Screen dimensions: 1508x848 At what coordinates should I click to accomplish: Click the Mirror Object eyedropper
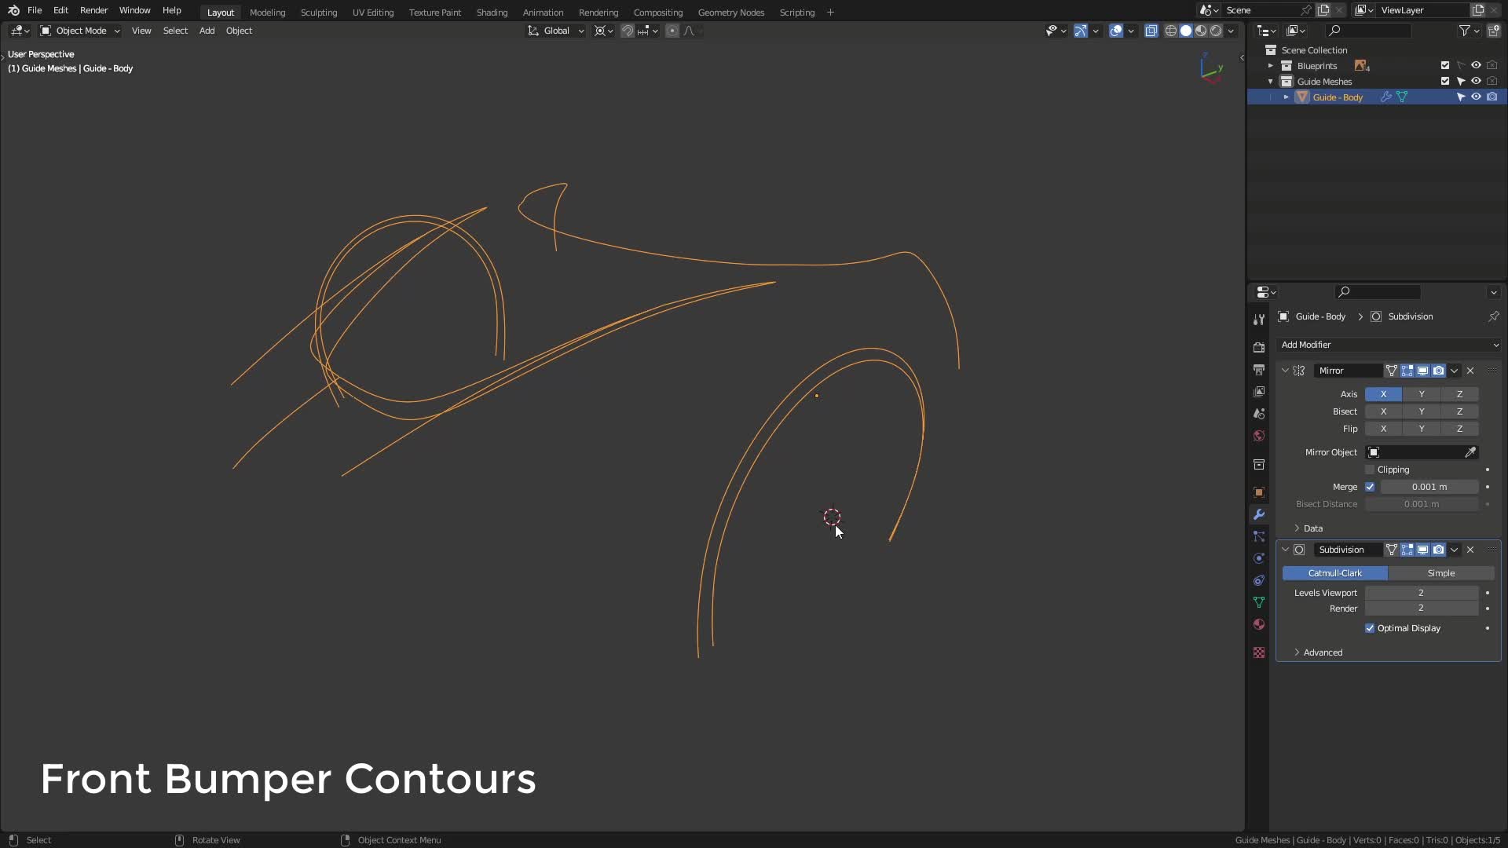(x=1470, y=452)
